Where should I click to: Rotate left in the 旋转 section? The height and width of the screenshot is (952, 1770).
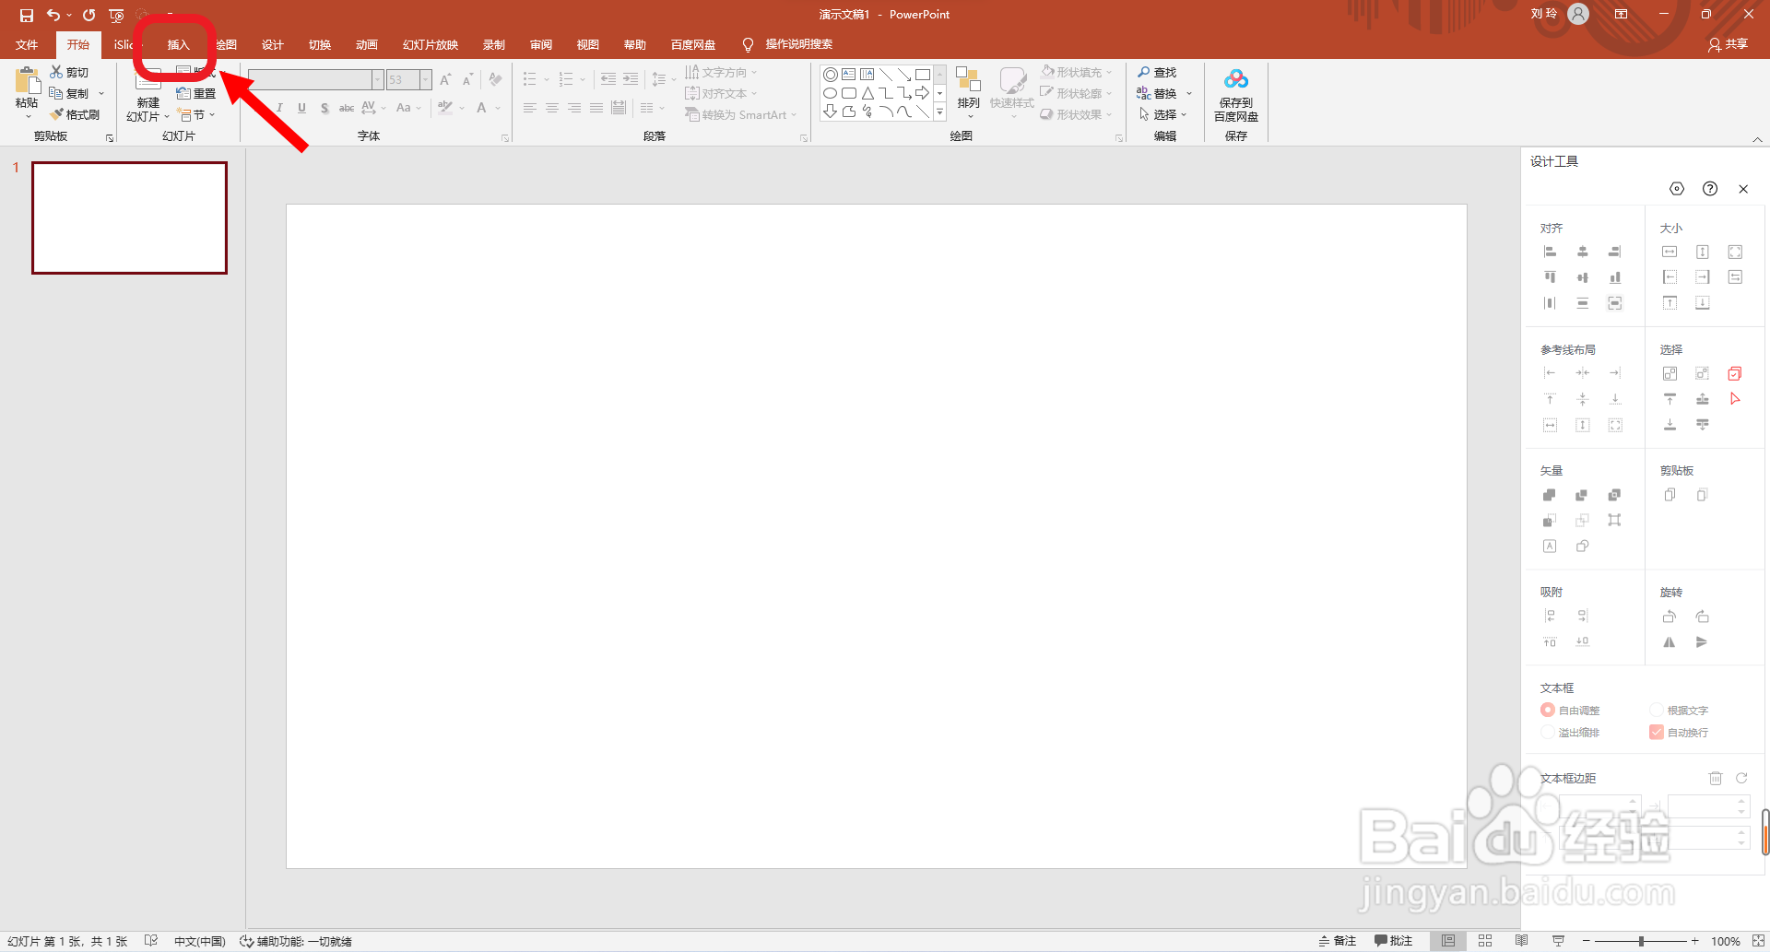1670,617
